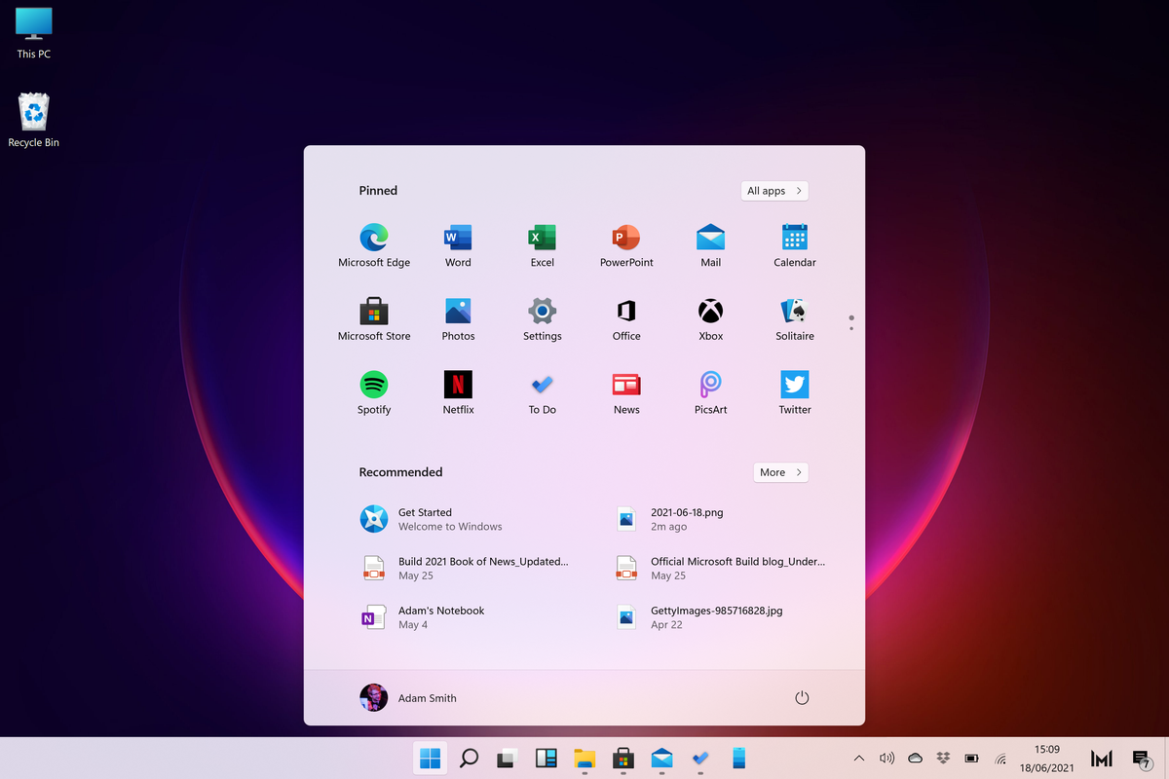Image resolution: width=1169 pixels, height=779 pixels.
Task: Open the All apps list
Action: pyautogui.click(x=774, y=191)
